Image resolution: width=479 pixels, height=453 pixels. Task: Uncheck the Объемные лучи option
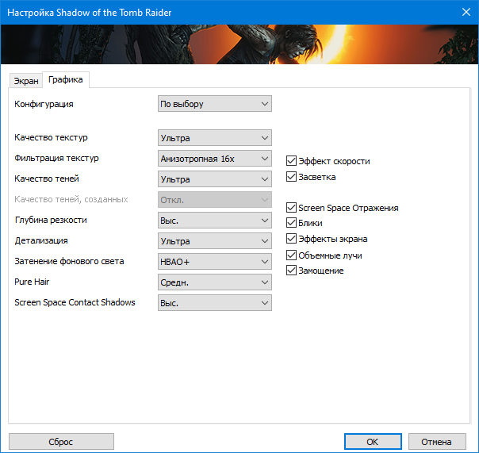291,255
